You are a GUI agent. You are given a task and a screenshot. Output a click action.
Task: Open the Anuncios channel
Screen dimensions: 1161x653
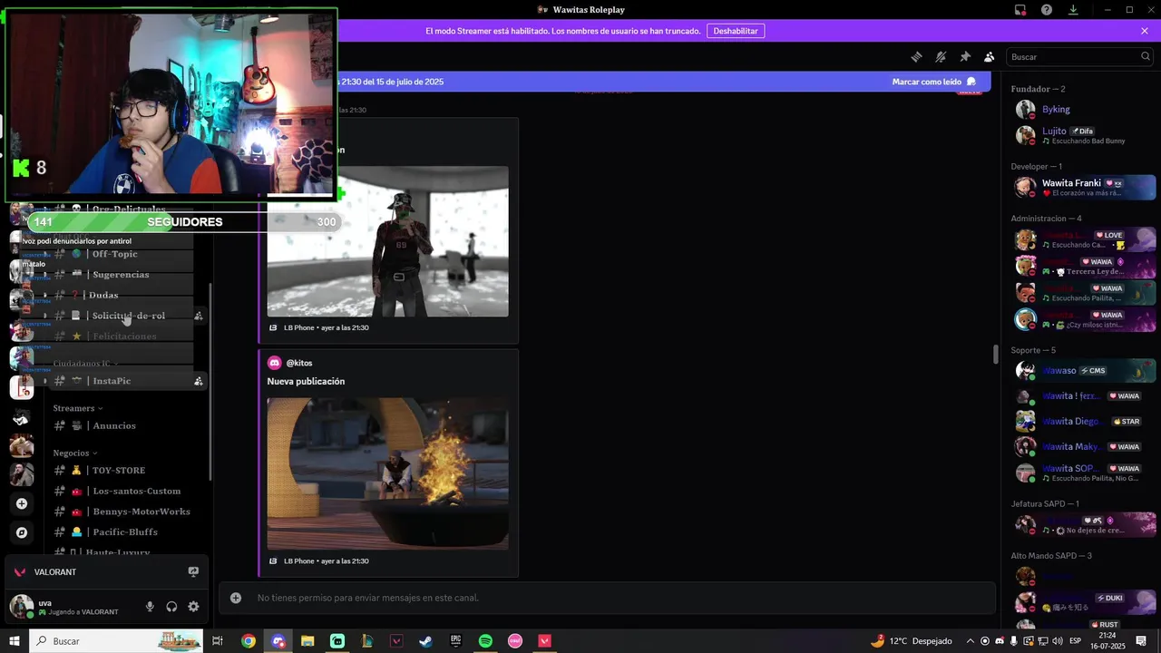pos(127,425)
